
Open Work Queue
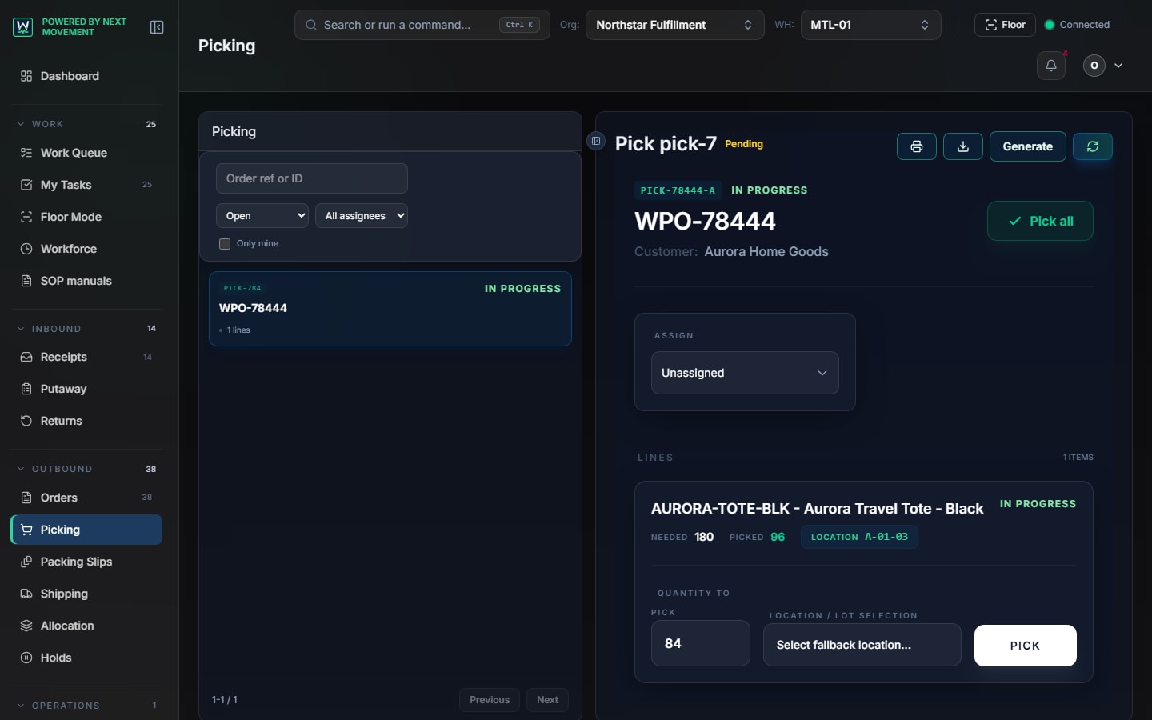tap(86, 153)
